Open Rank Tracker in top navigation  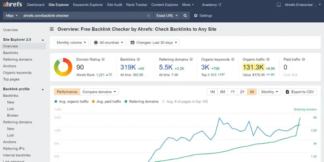(x=136, y=5)
